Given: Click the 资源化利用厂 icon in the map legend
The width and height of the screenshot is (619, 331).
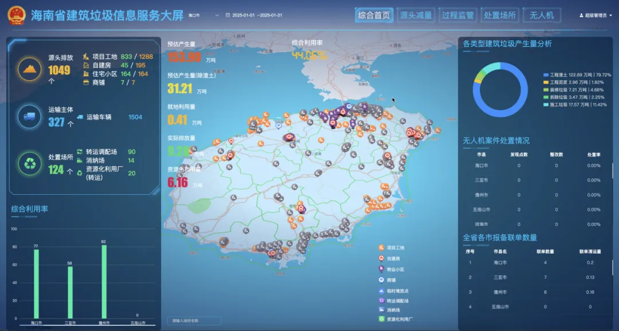Looking at the screenshot, I should click(381, 319).
